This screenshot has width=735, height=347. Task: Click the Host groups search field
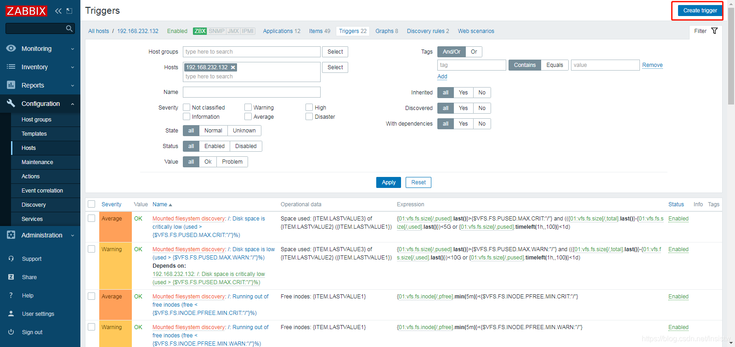(252, 52)
